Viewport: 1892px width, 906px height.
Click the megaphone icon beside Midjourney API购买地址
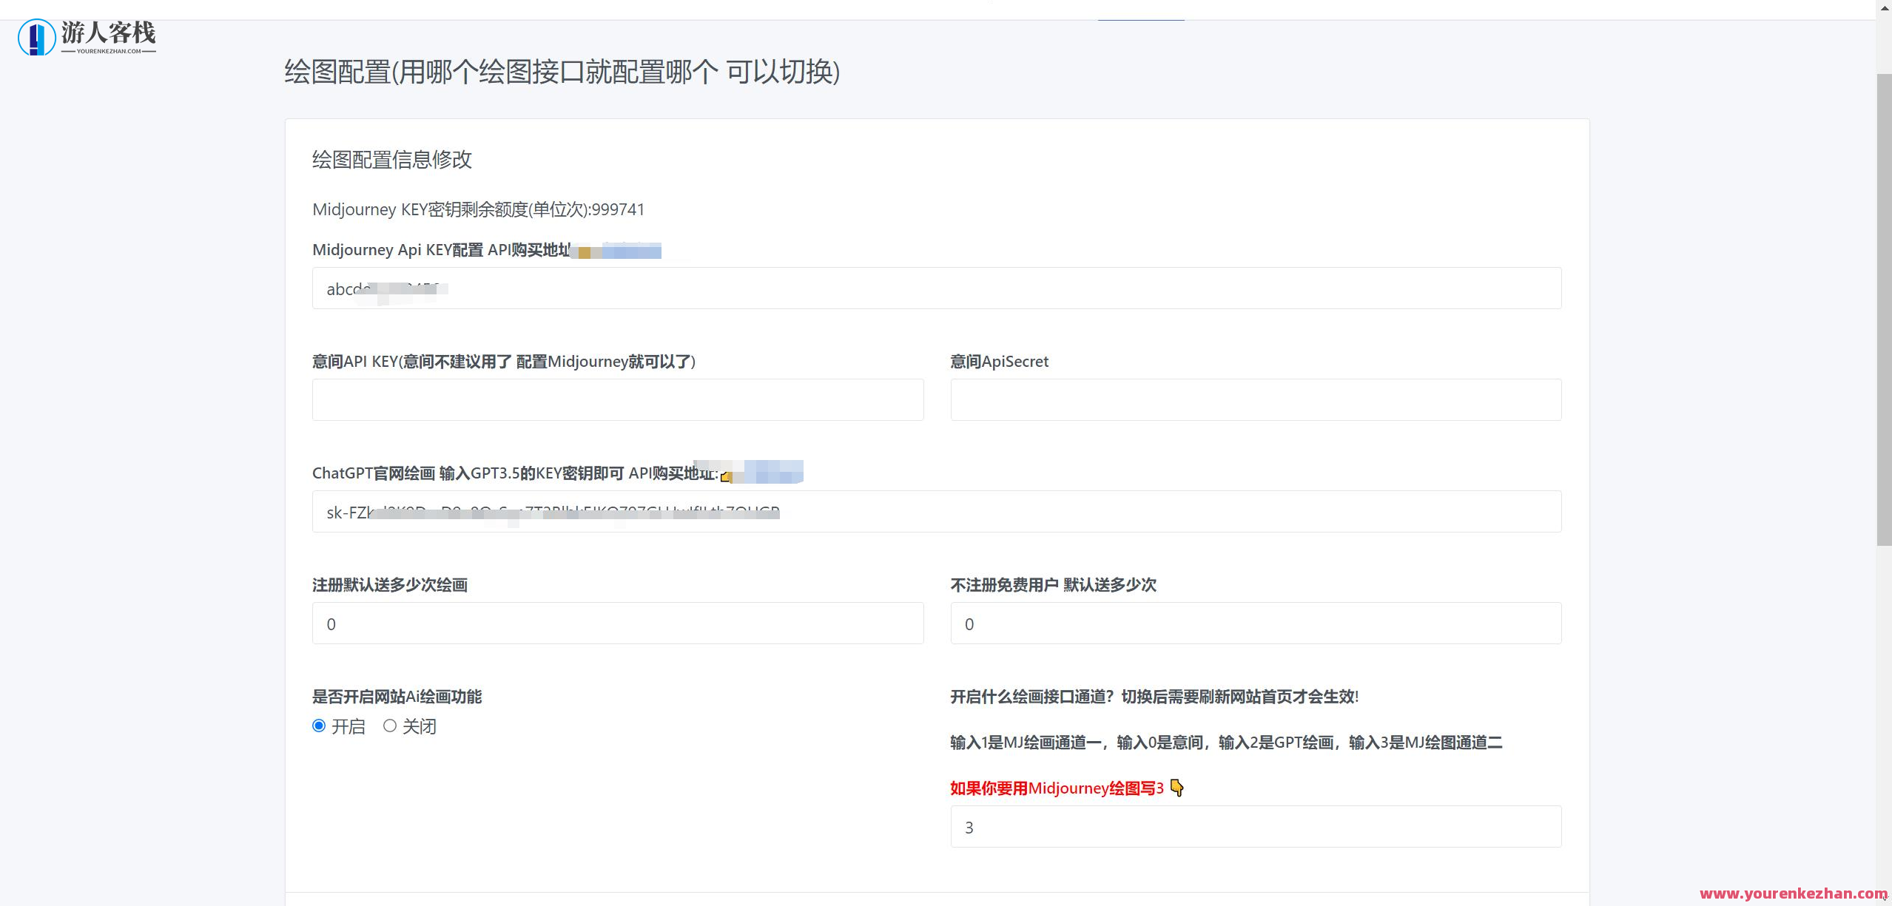[x=584, y=251]
